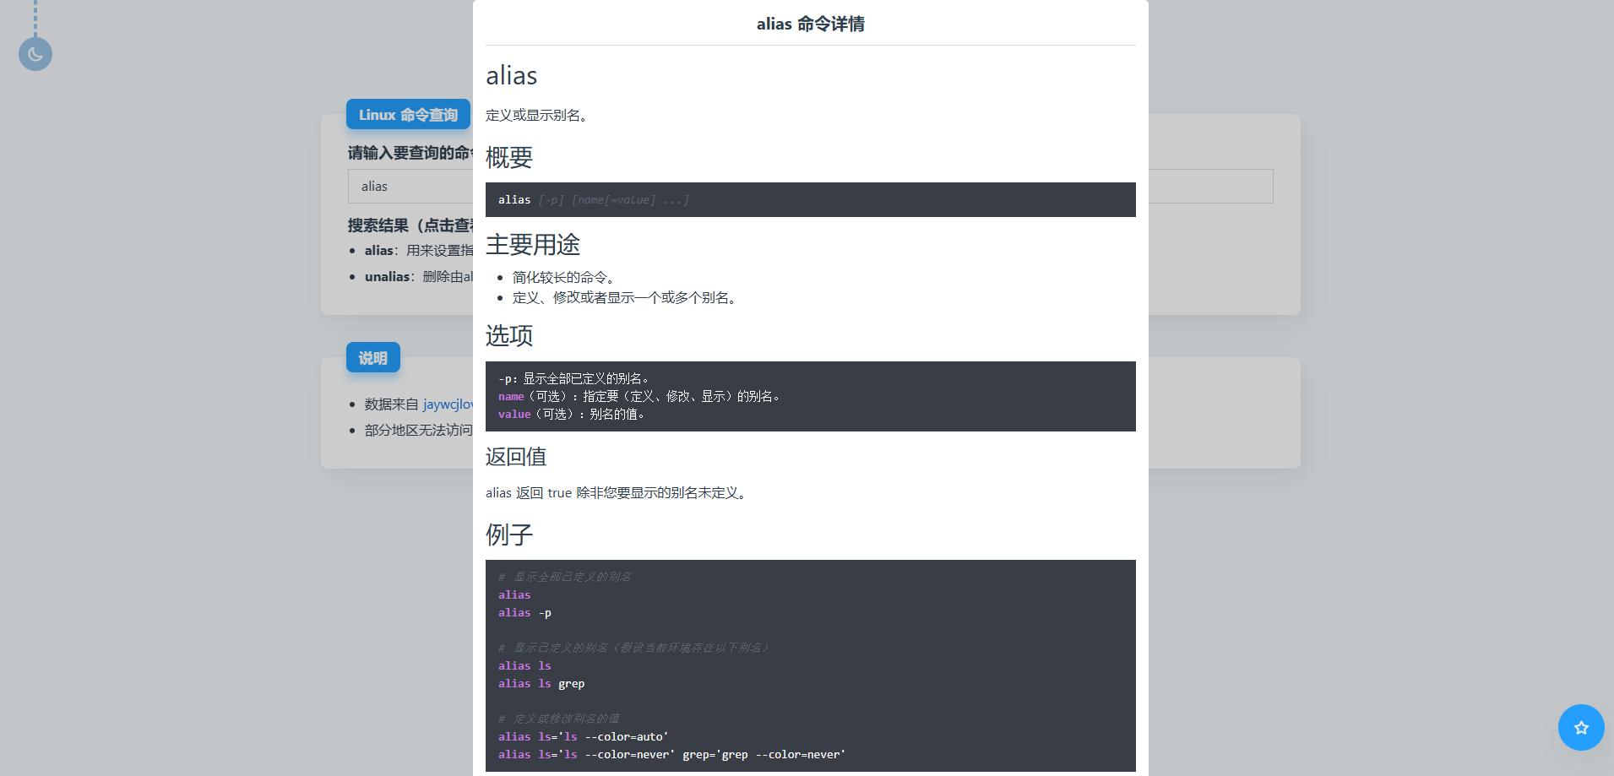Click the large alias heading in the modal

[x=511, y=75]
